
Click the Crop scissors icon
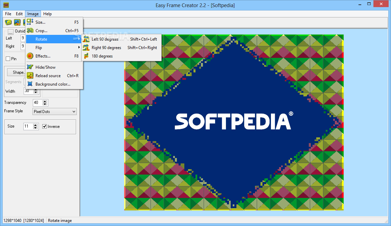coord(30,30)
